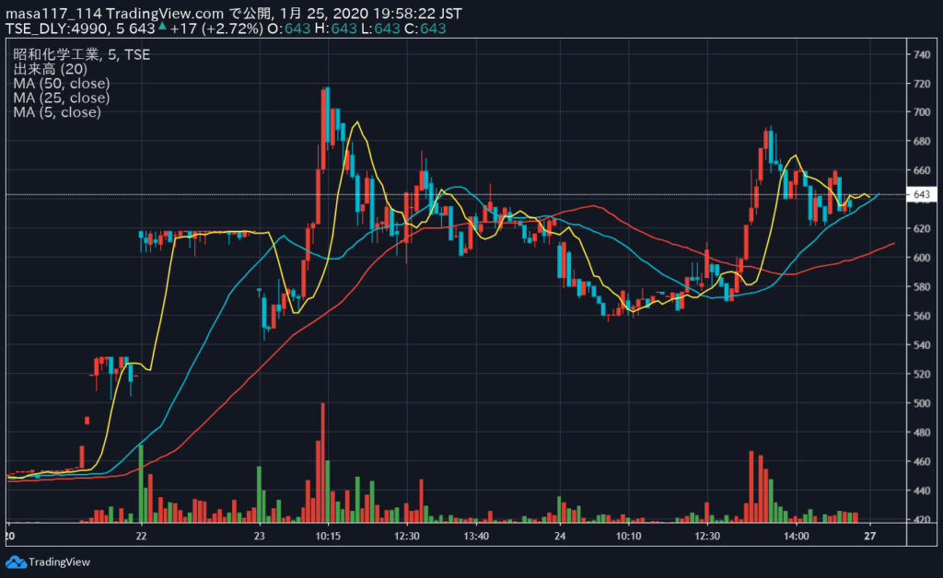The height and width of the screenshot is (578, 943).
Task: Click the 520 price axis label
Action: [x=921, y=374]
